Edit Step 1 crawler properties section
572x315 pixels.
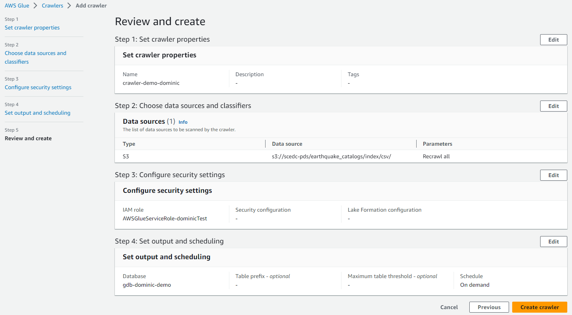[553, 40]
